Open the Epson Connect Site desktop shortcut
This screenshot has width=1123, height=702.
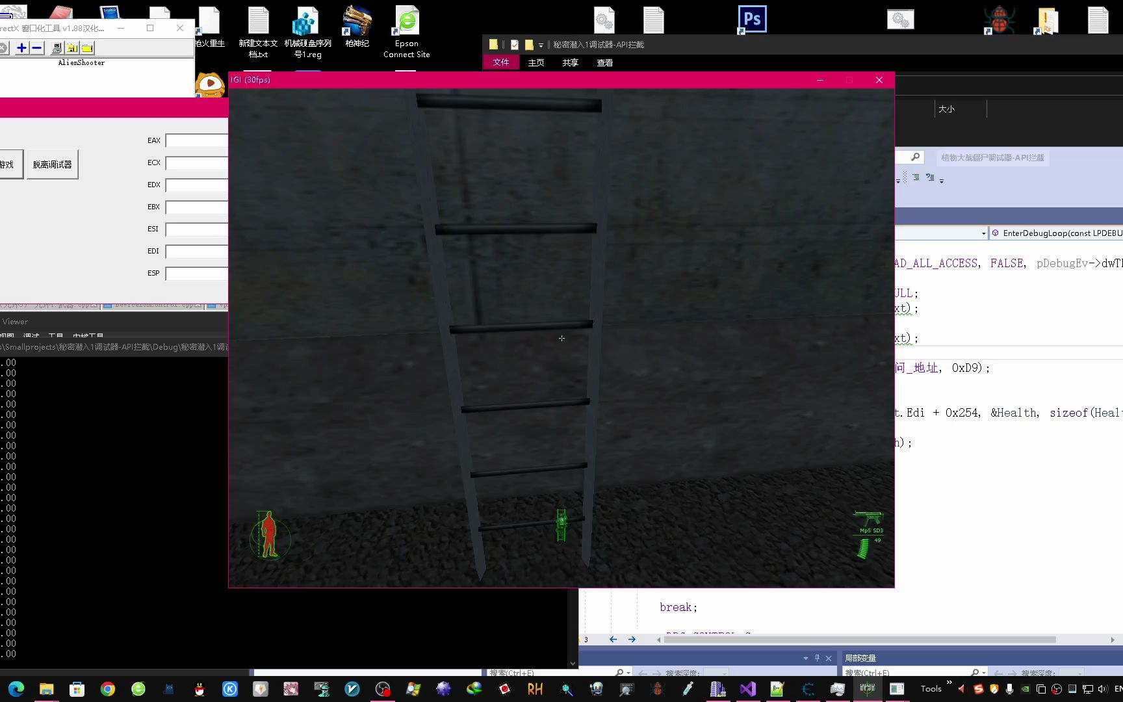click(407, 32)
